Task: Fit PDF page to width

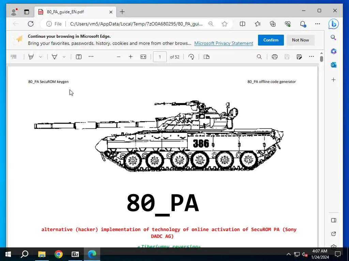Action: pos(143,57)
